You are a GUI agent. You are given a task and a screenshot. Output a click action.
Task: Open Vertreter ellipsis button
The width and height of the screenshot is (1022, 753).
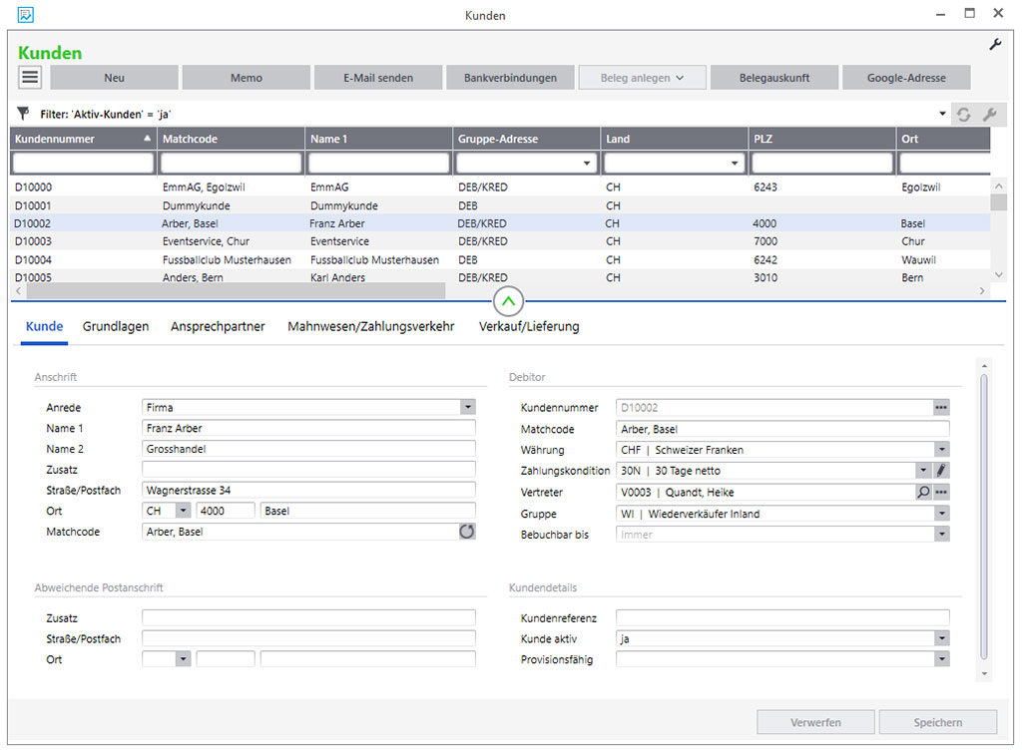[941, 493]
